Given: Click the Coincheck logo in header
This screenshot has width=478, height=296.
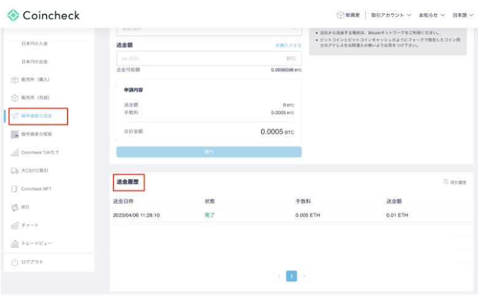Looking at the screenshot, I should pos(43,15).
